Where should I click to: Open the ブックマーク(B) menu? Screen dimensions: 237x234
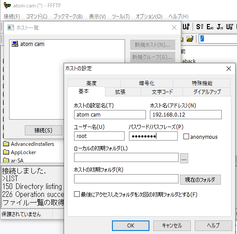(68, 16)
